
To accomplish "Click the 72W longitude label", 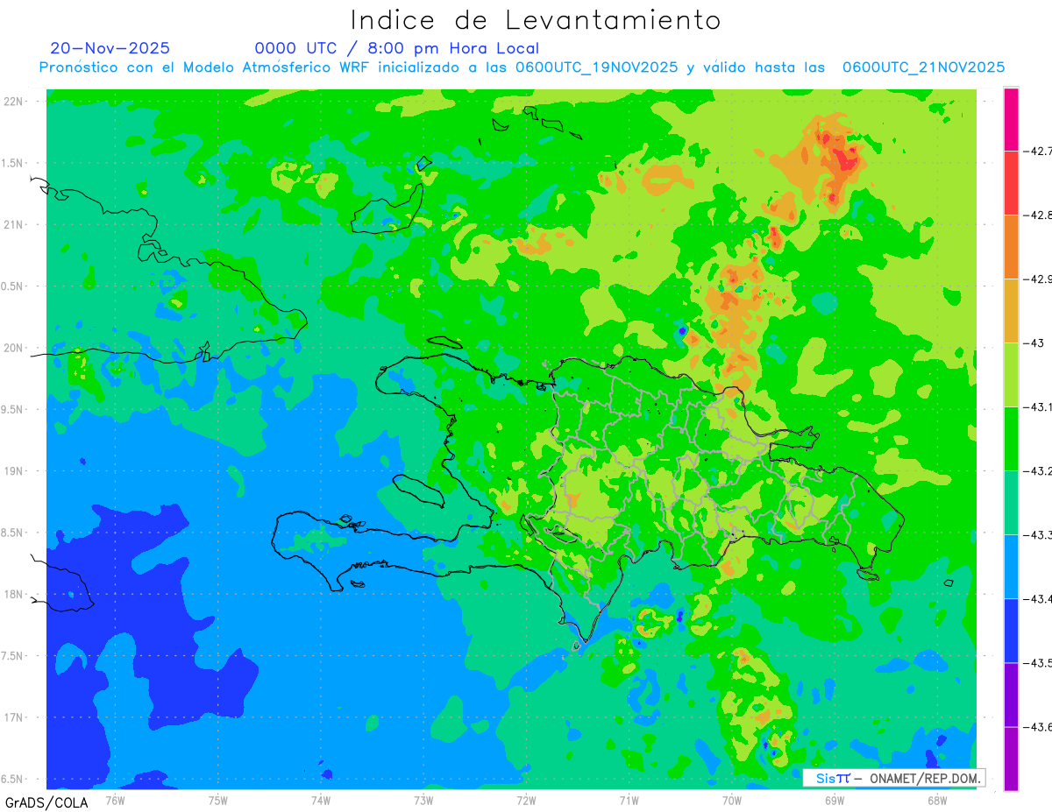I will click(x=526, y=799).
